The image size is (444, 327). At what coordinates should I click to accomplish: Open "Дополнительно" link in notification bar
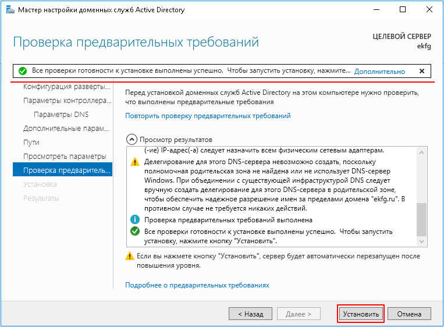379,72
